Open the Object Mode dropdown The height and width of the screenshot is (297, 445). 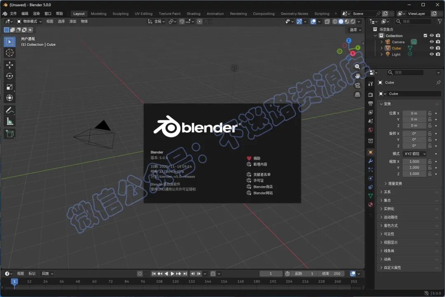[x=29, y=21]
